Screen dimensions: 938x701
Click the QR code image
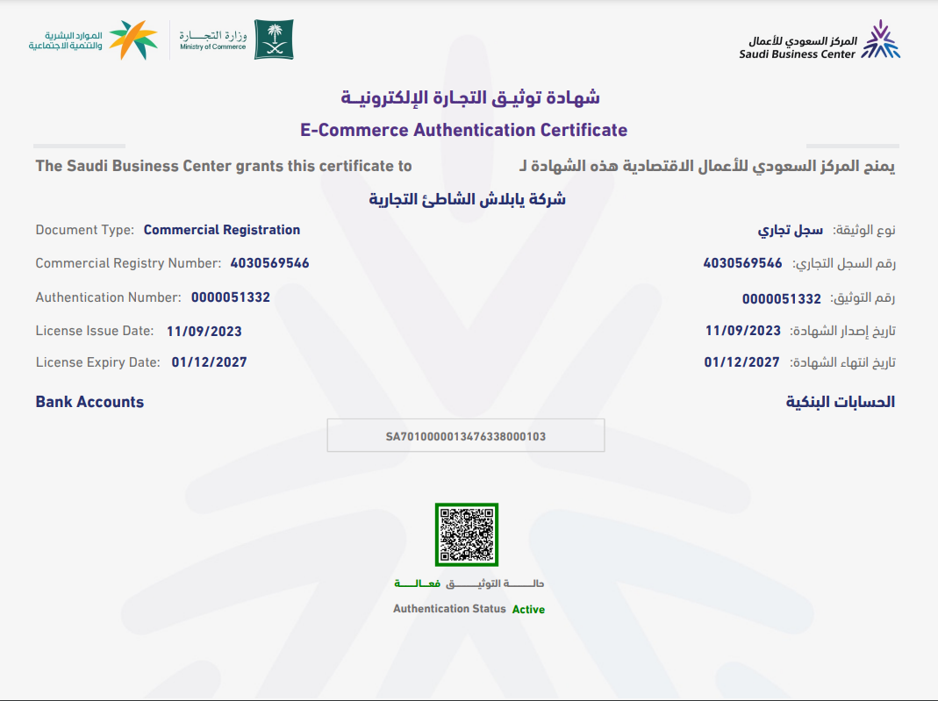point(467,534)
